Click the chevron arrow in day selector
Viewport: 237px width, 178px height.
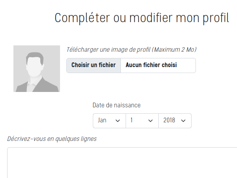(x=150, y=121)
